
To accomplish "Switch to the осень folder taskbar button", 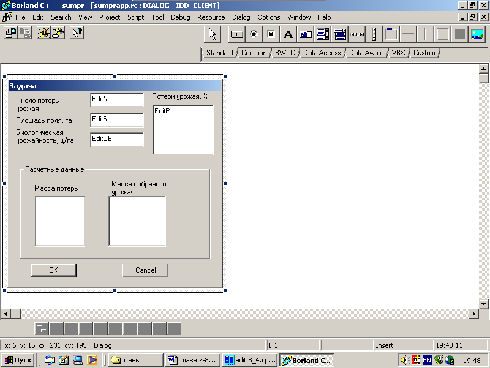I will tap(136, 360).
